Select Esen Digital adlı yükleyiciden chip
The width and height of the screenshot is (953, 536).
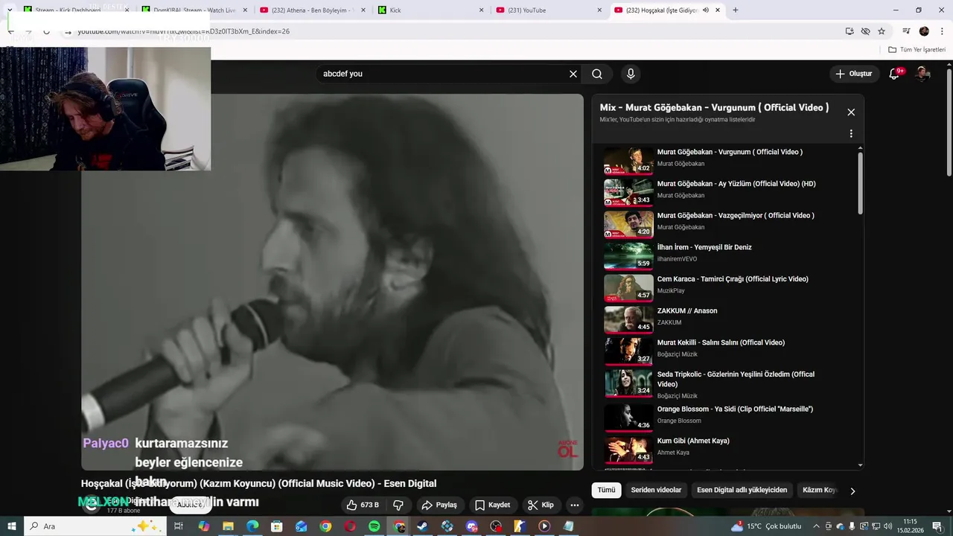click(x=742, y=491)
